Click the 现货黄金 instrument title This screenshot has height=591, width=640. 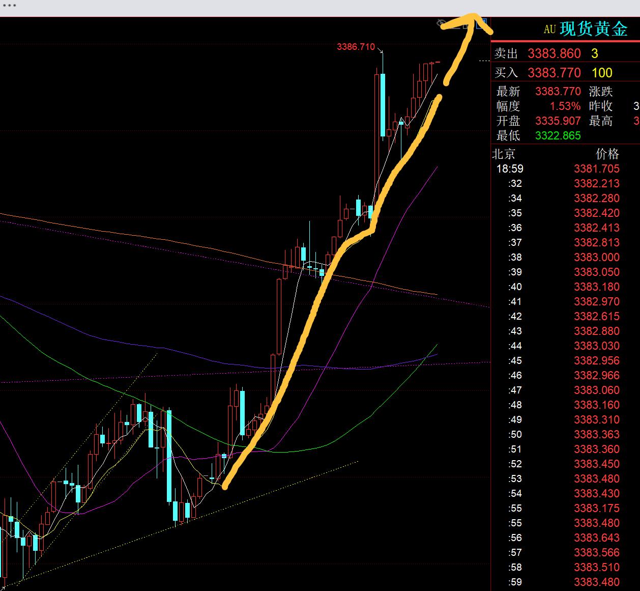click(594, 29)
